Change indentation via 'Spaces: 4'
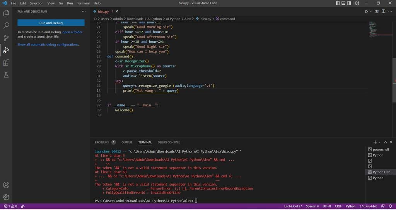This screenshot has width=396, height=210. pyautogui.click(x=312, y=206)
